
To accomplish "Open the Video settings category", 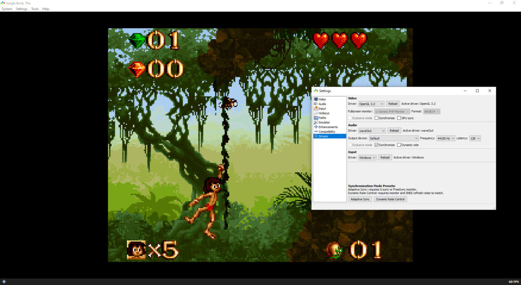I will tap(322, 99).
